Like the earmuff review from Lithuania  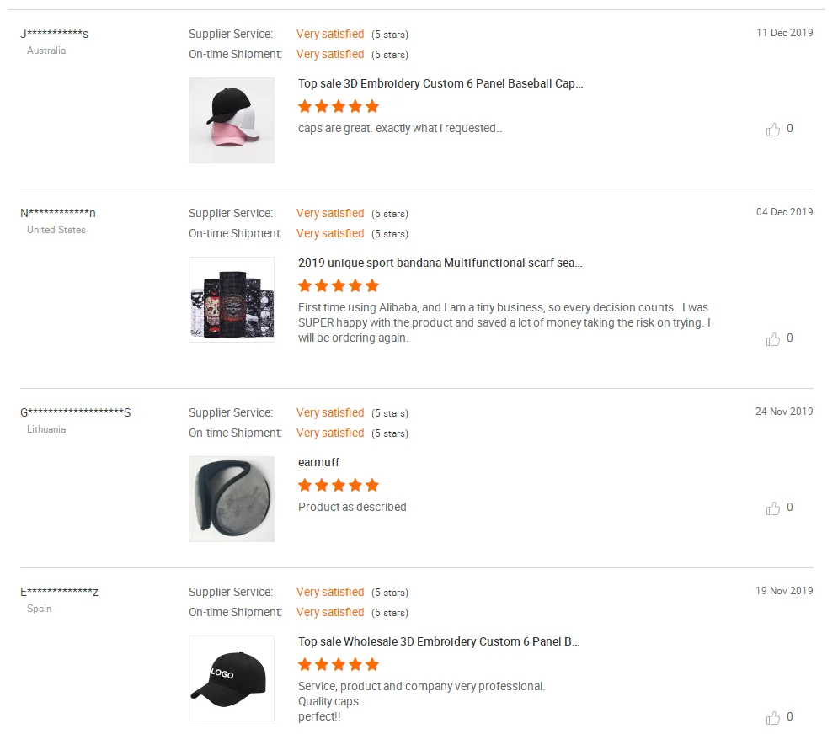pos(773,508)
